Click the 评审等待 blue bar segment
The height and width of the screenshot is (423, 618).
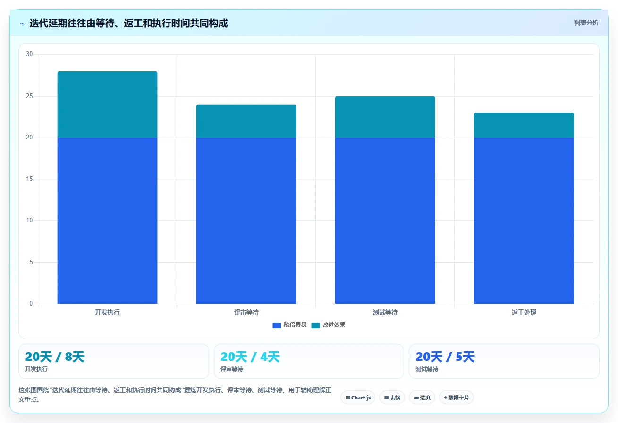pyautogui.click(x=246, y=221)
